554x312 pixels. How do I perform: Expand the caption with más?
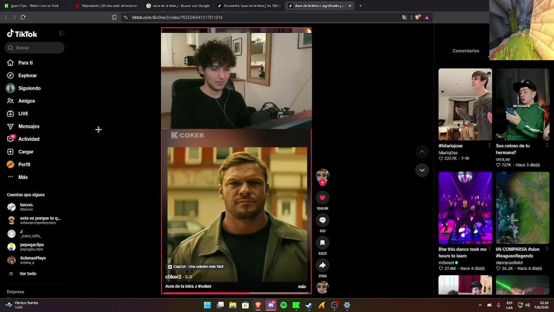[x=302, y=286]
